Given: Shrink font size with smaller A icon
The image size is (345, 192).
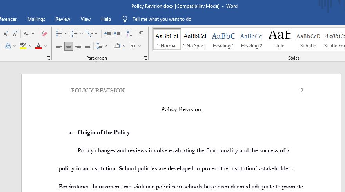Looking at the screenshot, I should (15, 34).
